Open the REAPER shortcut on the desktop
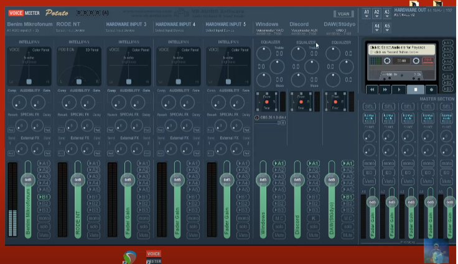The image size is (458, 264). click(x=129, y=257)
